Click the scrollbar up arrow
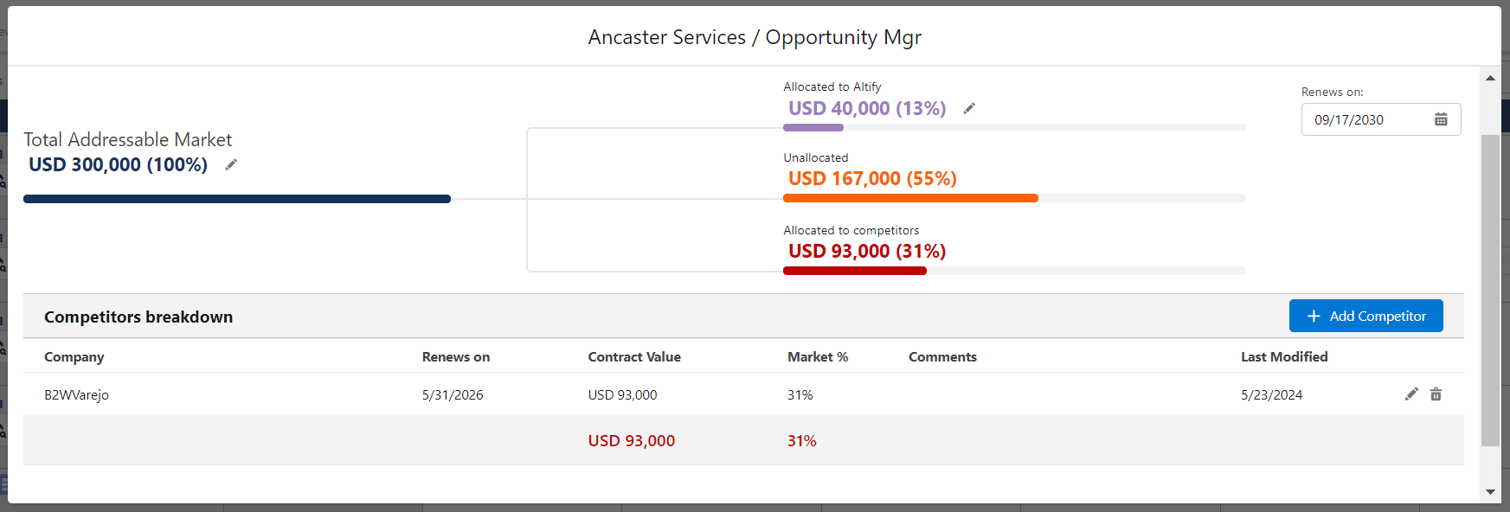Image resolution: width=1510 pixels, height=512 pixels. coord(1490,78)
